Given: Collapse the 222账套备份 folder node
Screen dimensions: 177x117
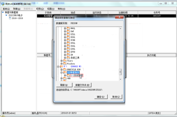Looking at the screenshot, I should click(x=61, y=72).
